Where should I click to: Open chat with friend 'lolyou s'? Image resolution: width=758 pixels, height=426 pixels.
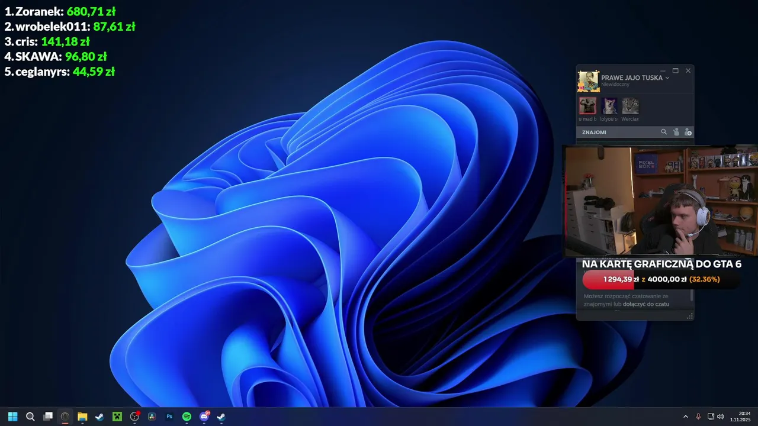(609, 106)
